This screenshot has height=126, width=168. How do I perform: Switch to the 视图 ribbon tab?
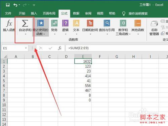click(x=100, y=13)
